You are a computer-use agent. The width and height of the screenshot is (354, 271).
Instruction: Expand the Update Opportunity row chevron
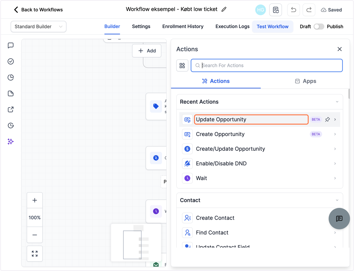pos(335,120)
